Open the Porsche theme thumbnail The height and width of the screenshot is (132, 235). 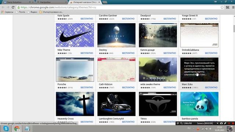point(75,69)
